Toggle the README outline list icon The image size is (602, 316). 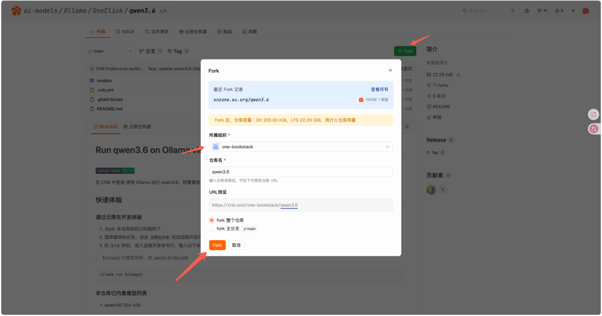pos(406,127)
